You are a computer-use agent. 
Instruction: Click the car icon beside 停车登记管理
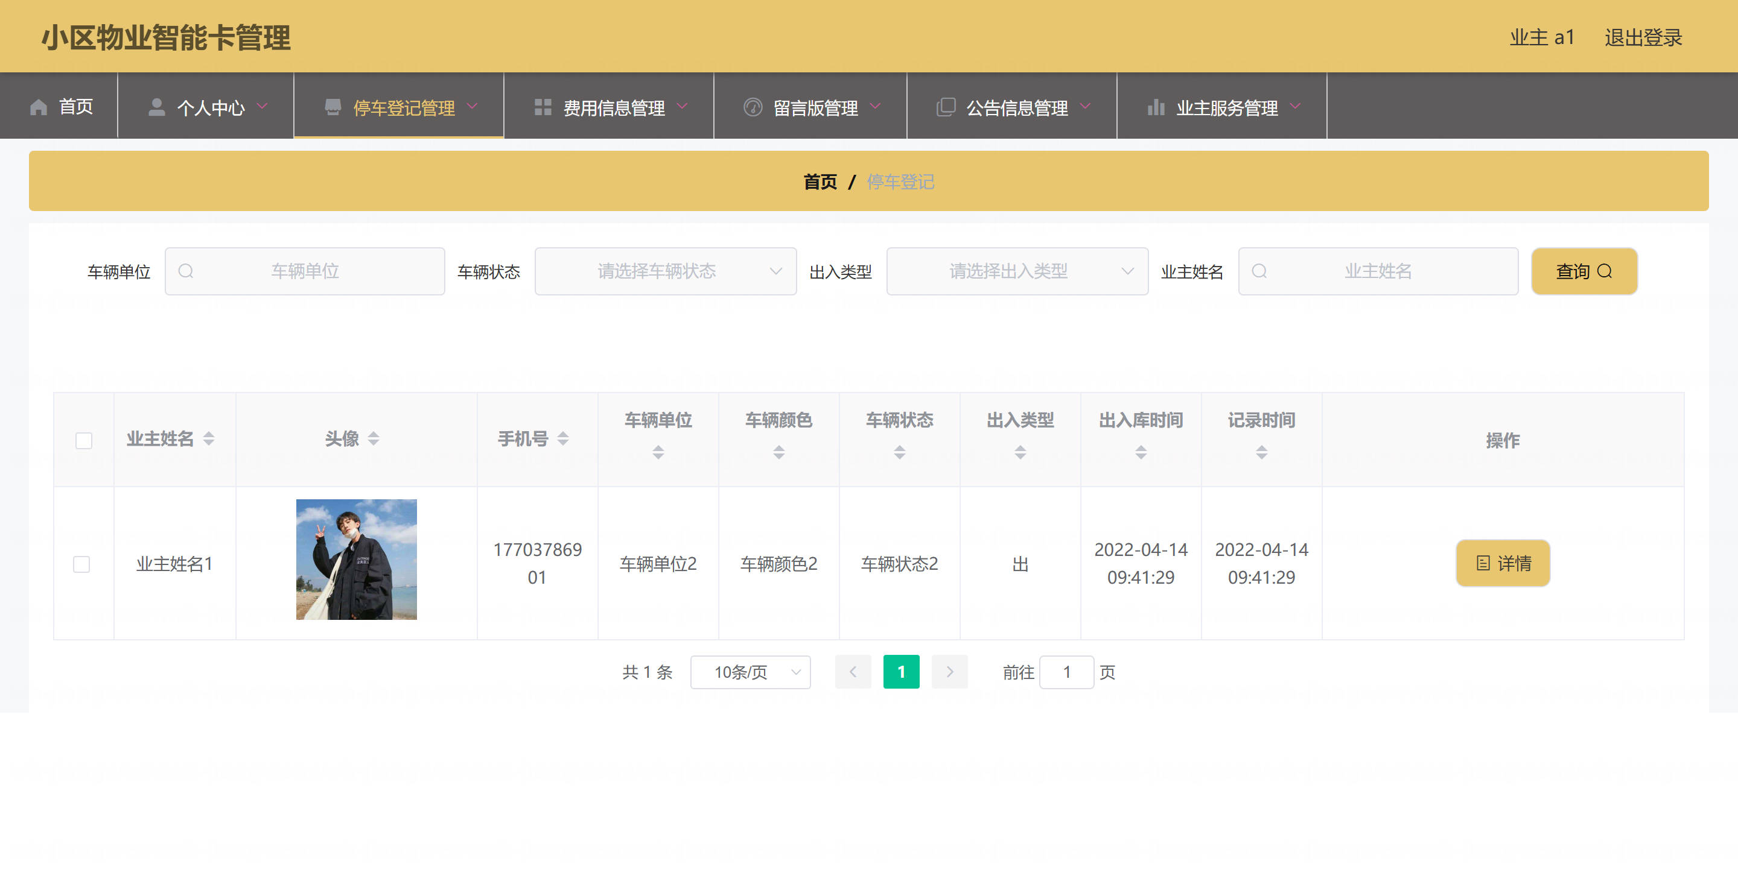point(333,107)
